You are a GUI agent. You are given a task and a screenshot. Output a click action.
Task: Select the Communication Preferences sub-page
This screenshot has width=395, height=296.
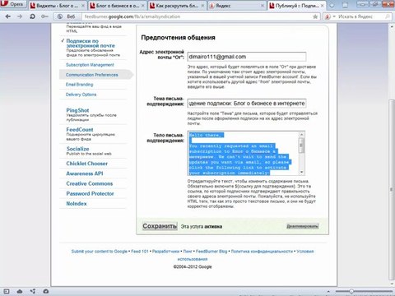92,75
